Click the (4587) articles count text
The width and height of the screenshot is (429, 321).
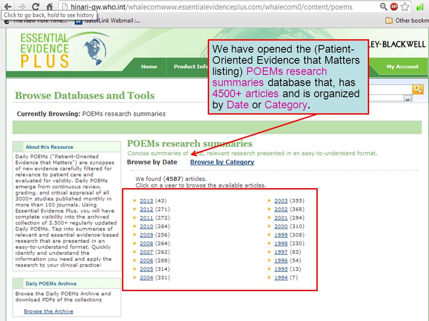185,179
